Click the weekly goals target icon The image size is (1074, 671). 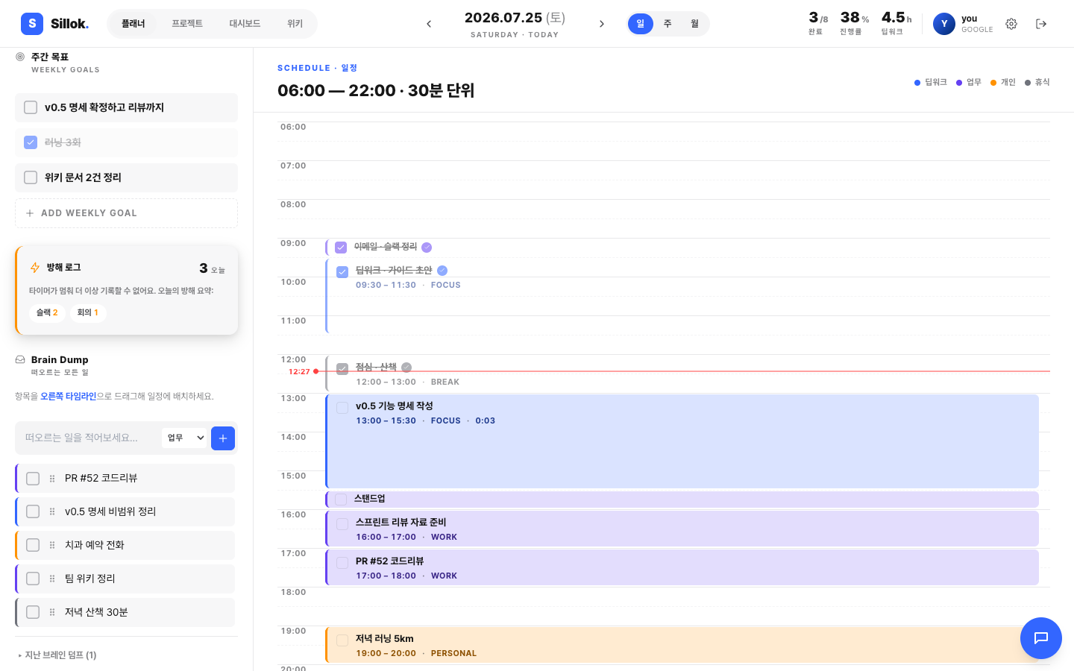coord(20,57)
